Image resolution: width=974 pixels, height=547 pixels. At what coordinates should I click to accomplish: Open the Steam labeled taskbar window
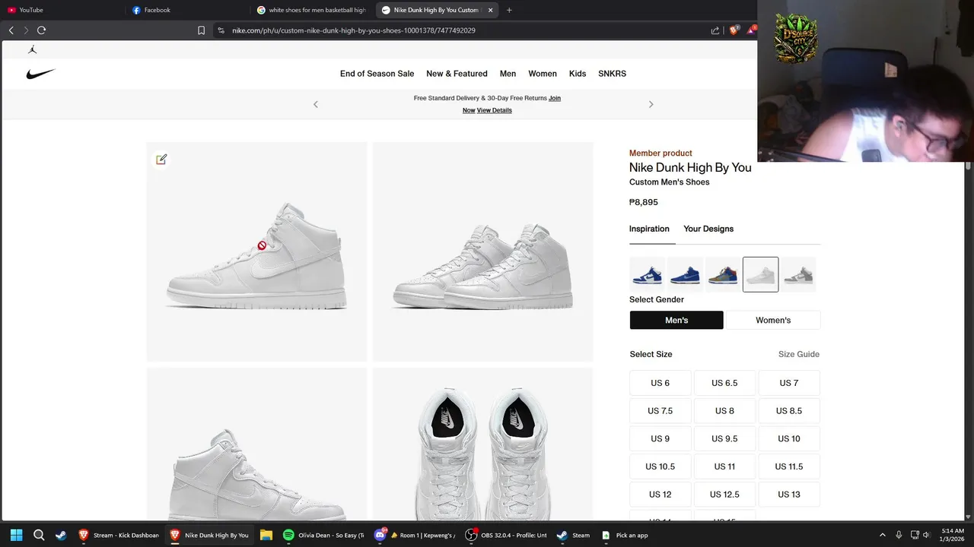coord(574,535)
